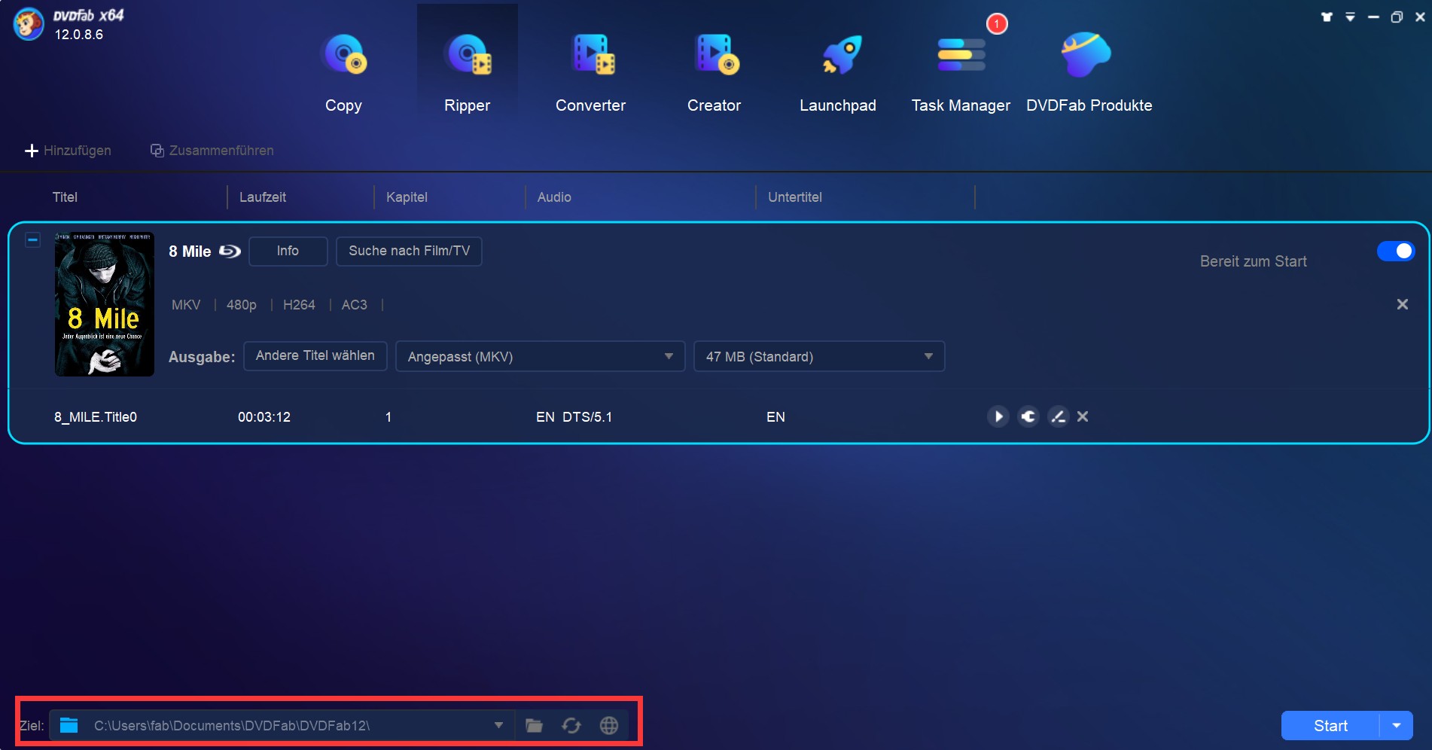Click the H264 codec label
The image size is (1432, 750).
(299, 305)
